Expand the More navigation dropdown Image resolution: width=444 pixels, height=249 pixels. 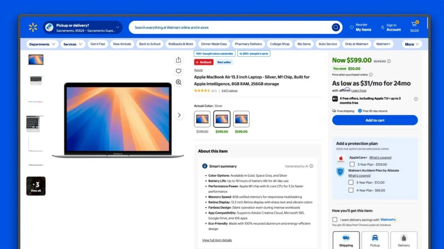pyautogui.click(x=412, y=44)
